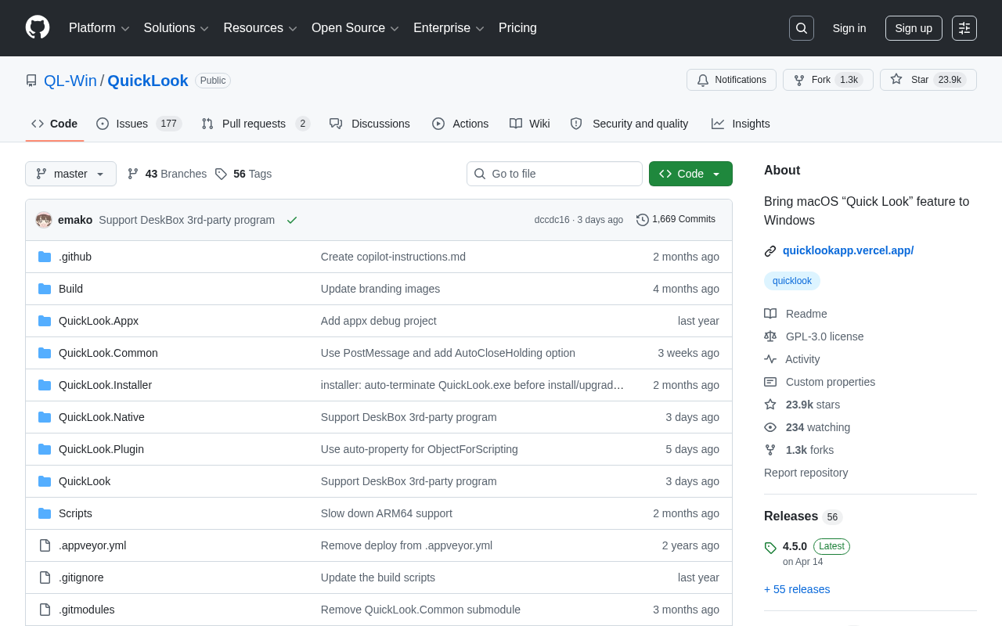Switch to the Issues tab
This screenshot has width=1002, height=626.
[x=139, y=124]
